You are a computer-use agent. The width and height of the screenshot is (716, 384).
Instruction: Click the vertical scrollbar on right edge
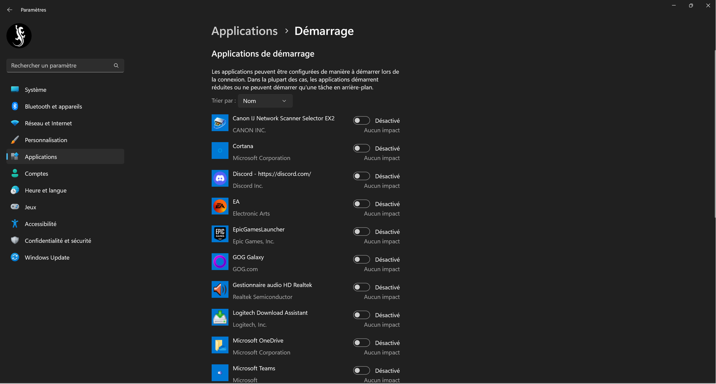click(714, 134)
